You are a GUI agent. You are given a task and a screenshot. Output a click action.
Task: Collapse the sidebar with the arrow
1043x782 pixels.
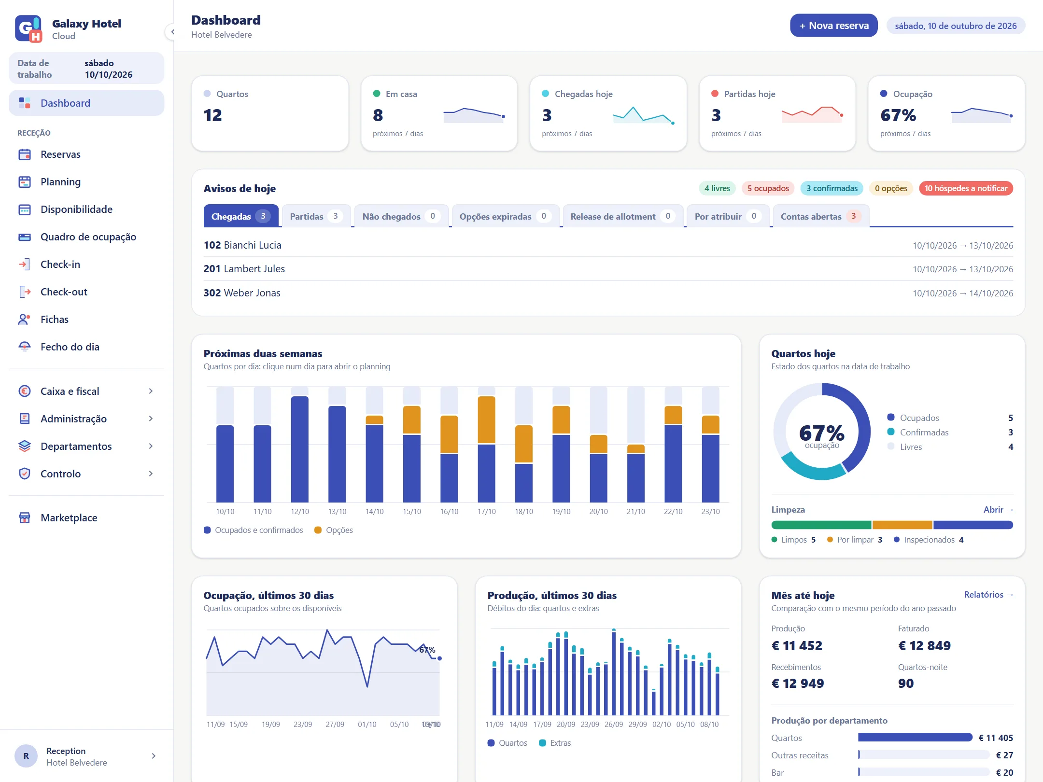coord(171,32)
